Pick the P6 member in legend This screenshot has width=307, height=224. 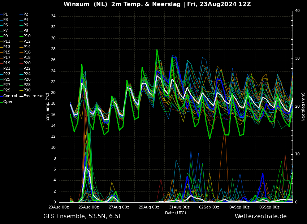(x=24, y=25)
